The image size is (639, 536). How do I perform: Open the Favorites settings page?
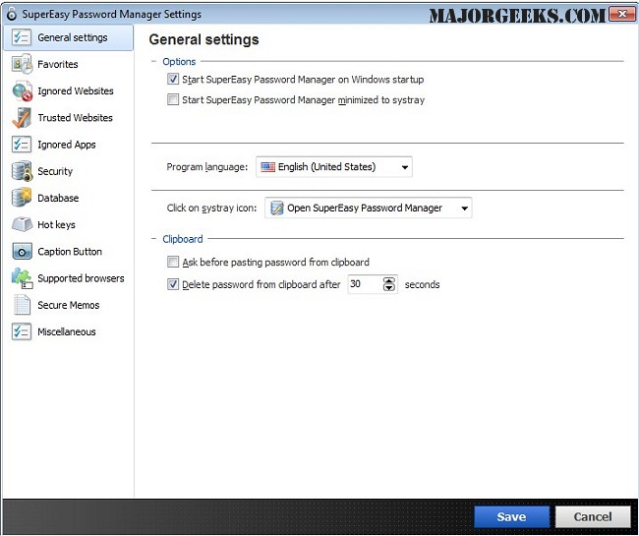[57, 64]
